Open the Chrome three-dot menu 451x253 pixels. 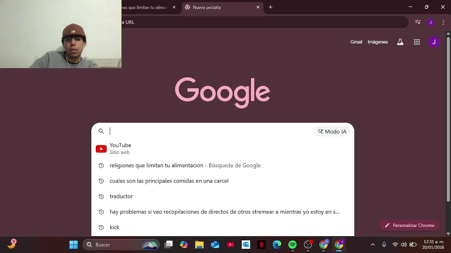tap(443, 22)
